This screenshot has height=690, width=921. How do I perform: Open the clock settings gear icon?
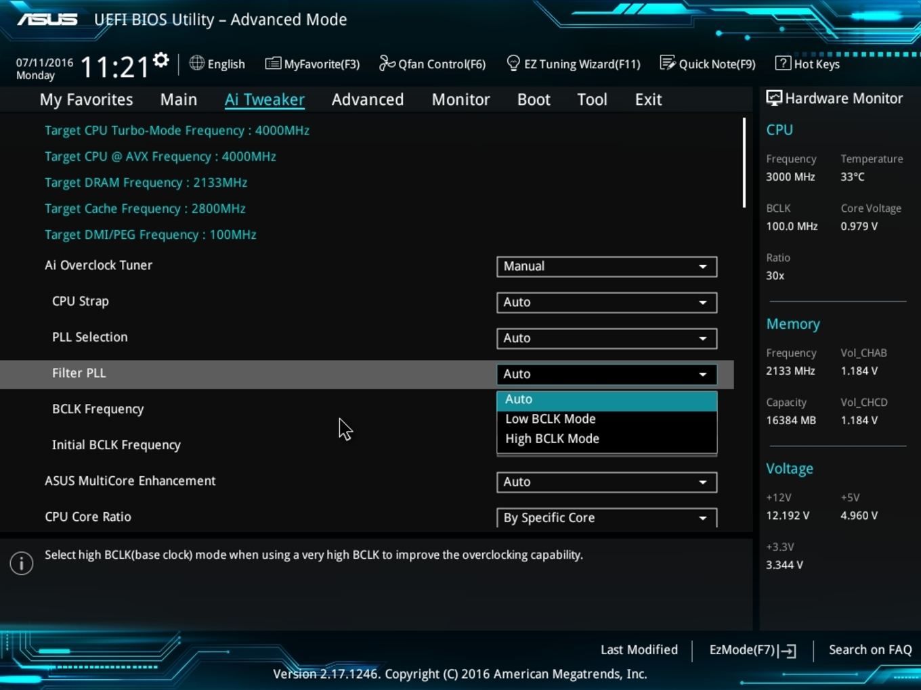point(161,60)
